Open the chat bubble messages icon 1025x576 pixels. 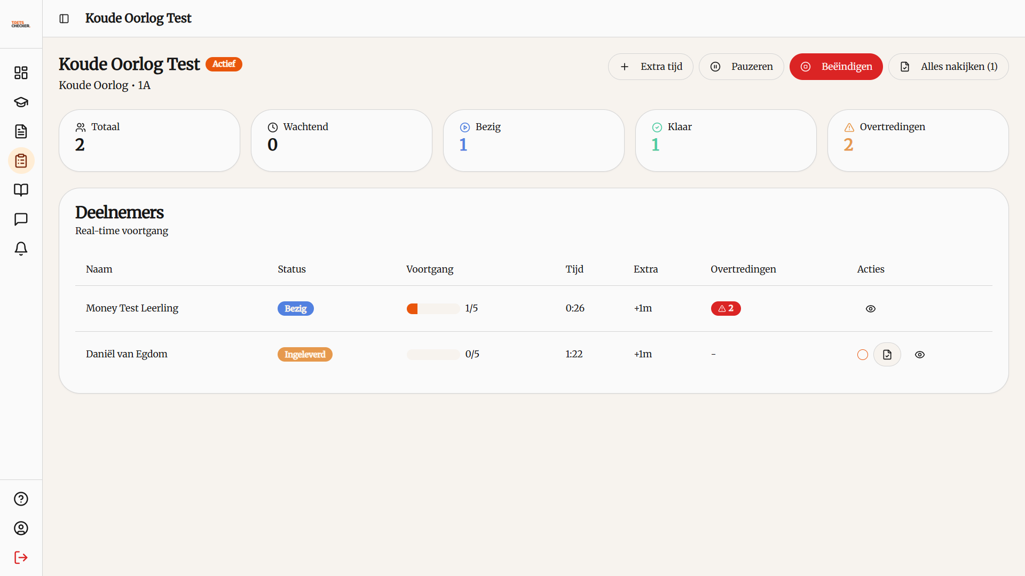click(21, 219)
